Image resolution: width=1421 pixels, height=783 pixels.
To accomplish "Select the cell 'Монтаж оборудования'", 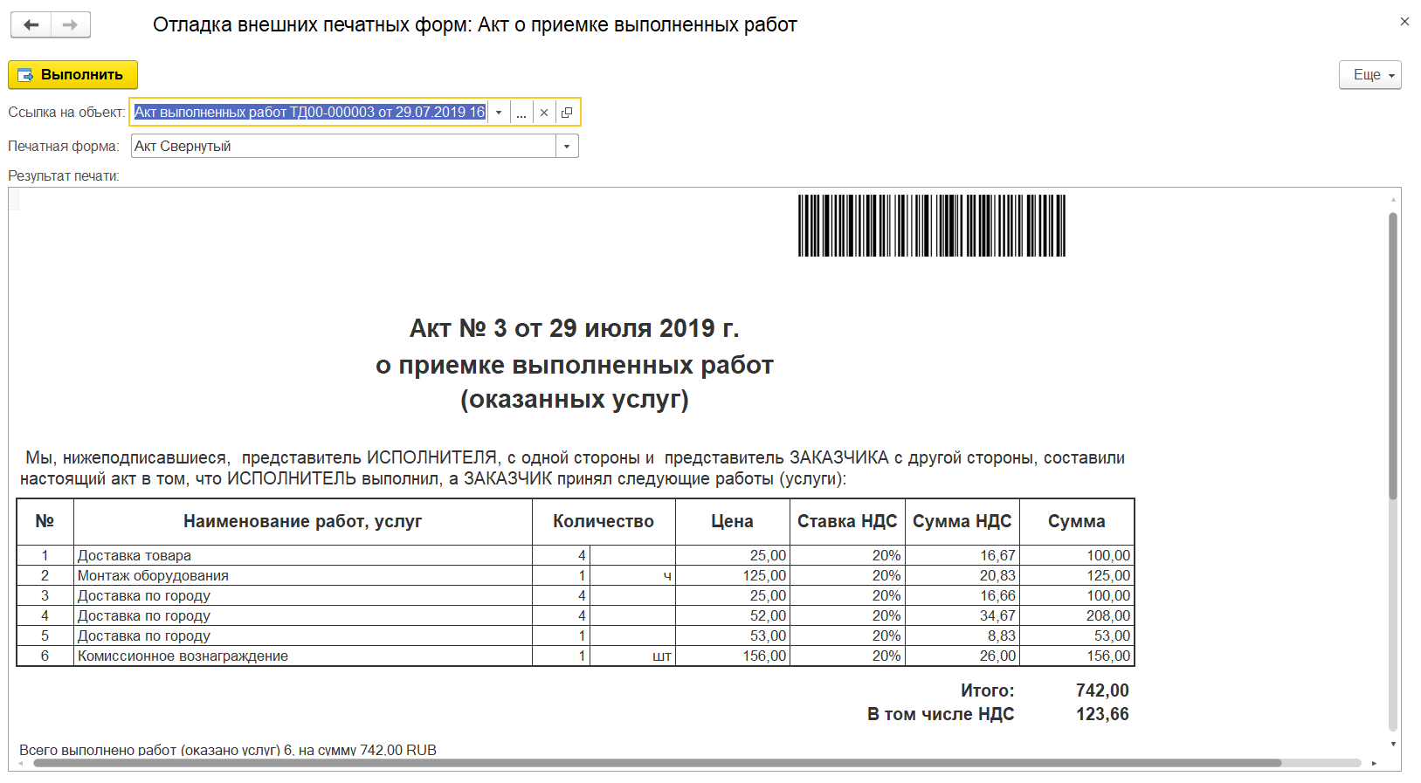I will pos(303,575).
